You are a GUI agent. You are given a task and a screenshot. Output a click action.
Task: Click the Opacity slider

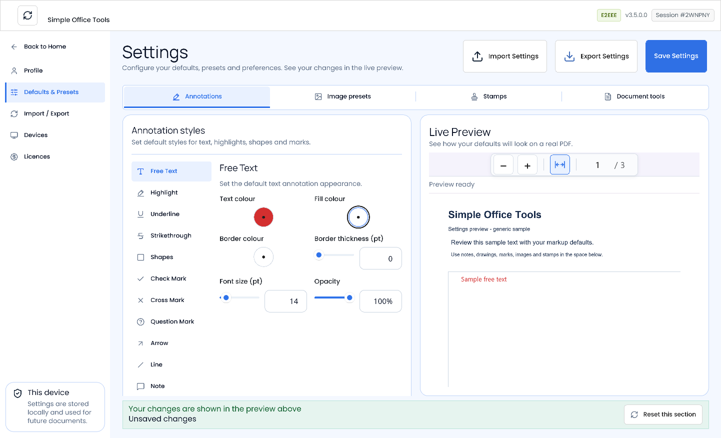[x=334, y=297]
